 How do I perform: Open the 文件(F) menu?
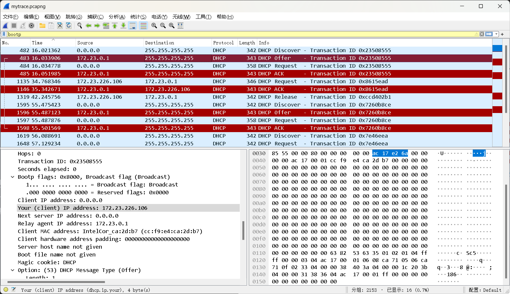pyautogui.click(x=10, y=17)
